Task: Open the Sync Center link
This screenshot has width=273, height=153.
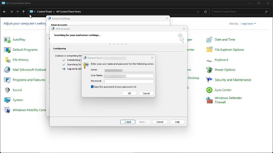Action: click(x=223, y=90)
